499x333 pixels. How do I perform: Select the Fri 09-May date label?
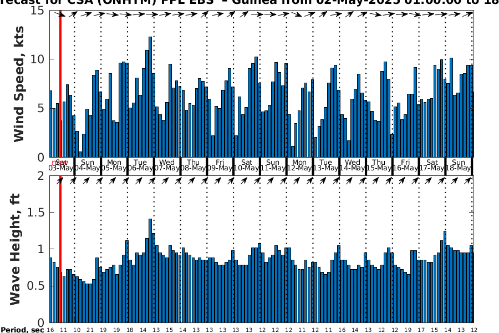coord(220,165)
